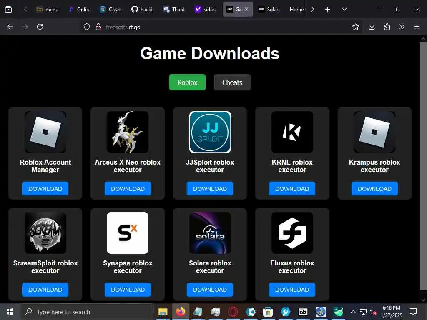This screenshot has height=320, width=427.
Task: Switch to the Yahoo solara tab
Action: tap(206, 9)
